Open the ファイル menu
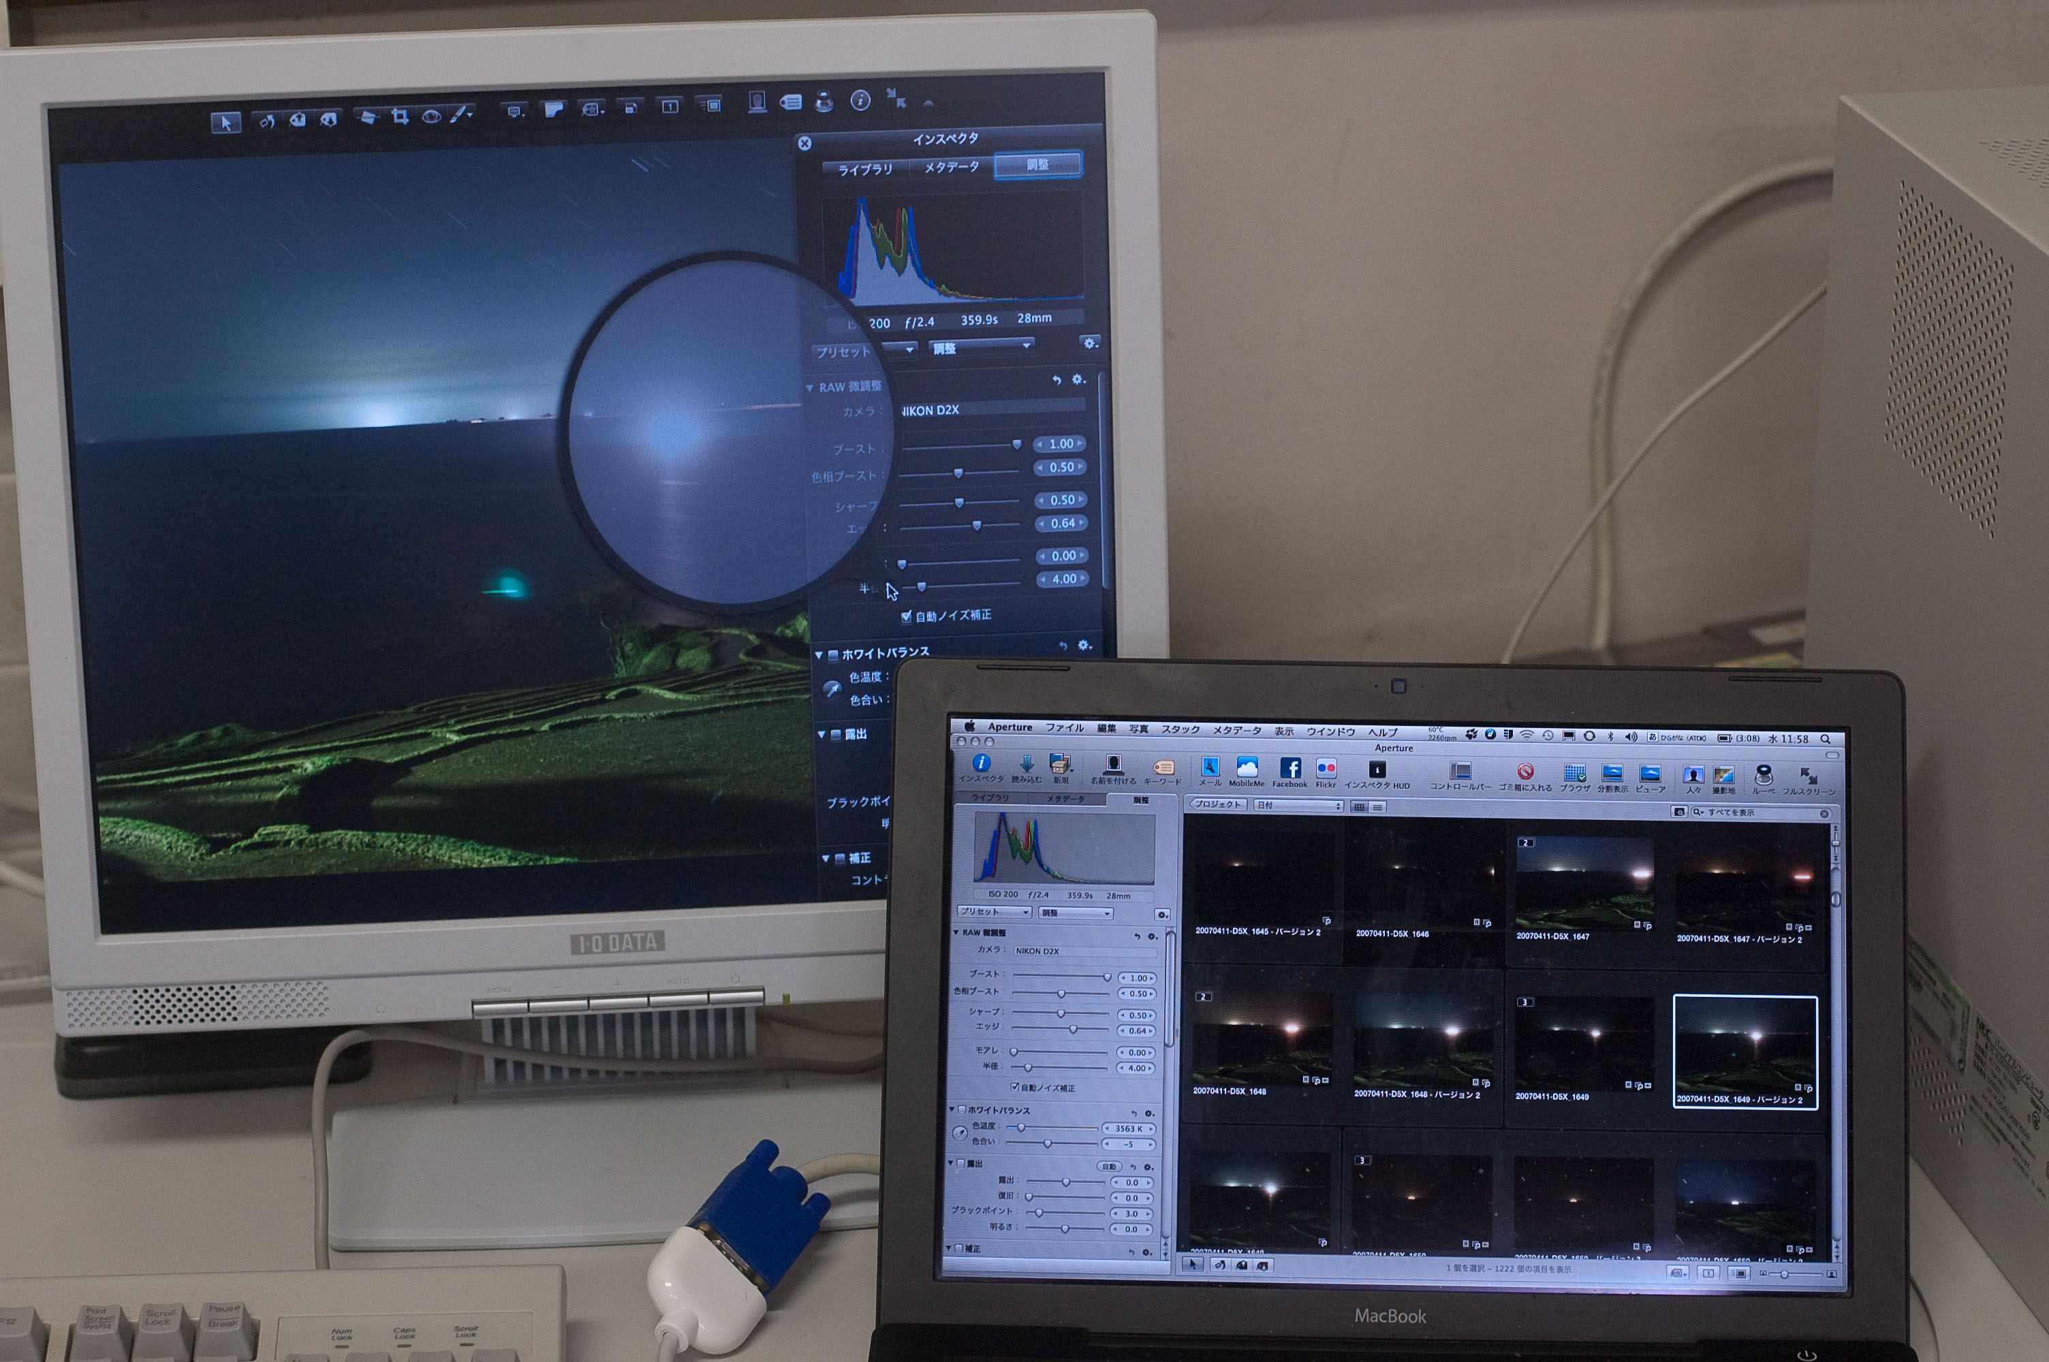2049x1362 pixels. 1065,728
